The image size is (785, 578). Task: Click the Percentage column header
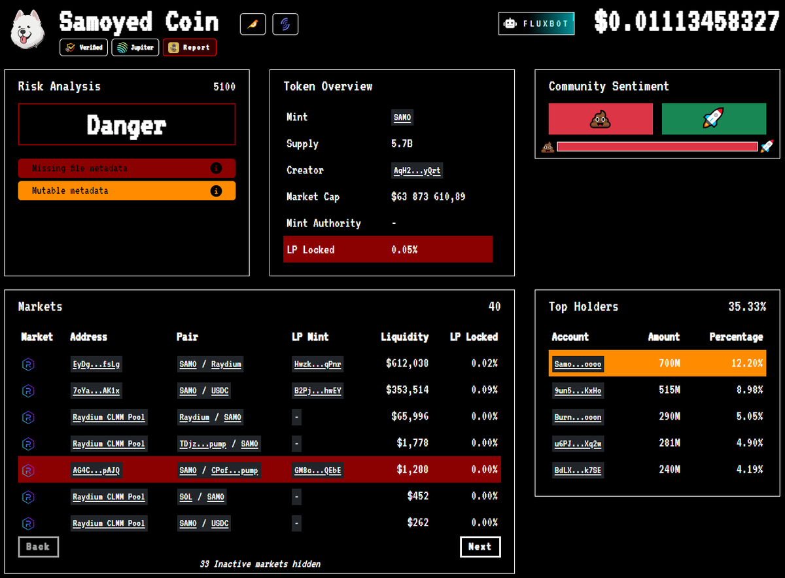[737, 337]
